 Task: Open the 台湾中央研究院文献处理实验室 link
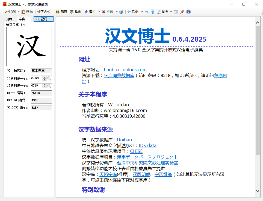[147, 163]
